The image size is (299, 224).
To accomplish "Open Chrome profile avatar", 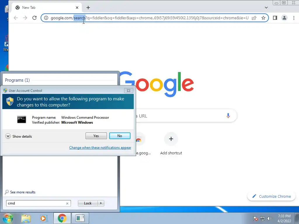I will tap(284, 18).
